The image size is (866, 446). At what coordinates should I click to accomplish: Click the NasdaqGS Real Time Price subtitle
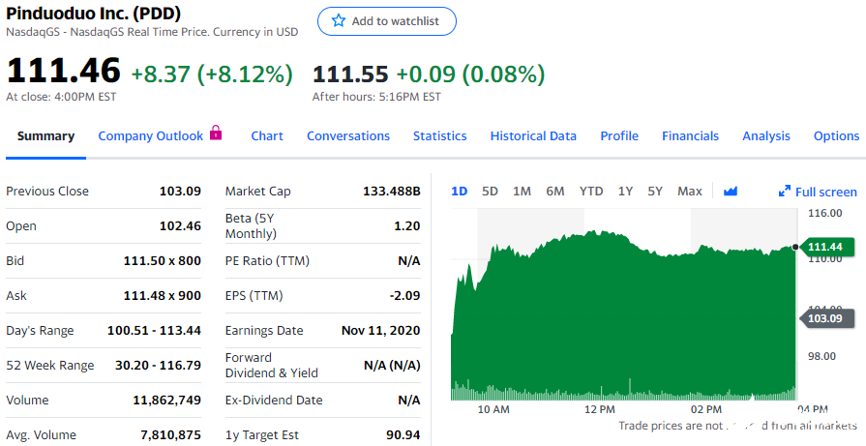pos(152,32)
